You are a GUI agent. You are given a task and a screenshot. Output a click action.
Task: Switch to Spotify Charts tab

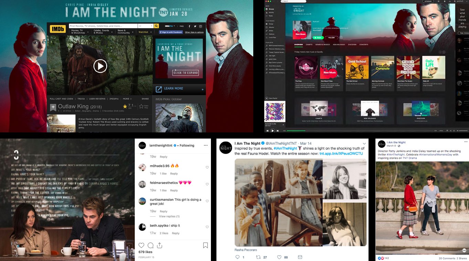click(309, 45)
